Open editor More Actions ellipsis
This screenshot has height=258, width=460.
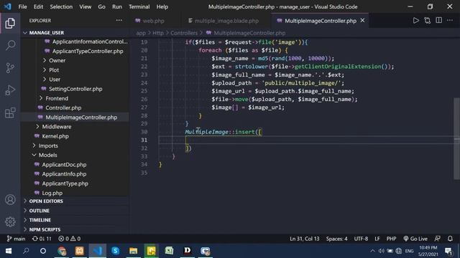450,21
